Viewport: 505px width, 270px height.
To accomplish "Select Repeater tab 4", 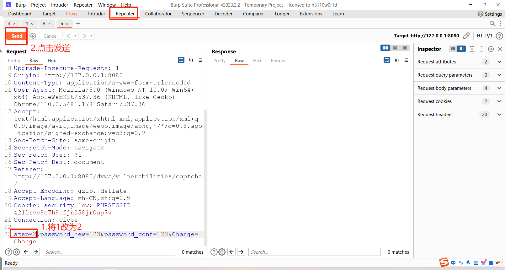I will pos(27,24).
